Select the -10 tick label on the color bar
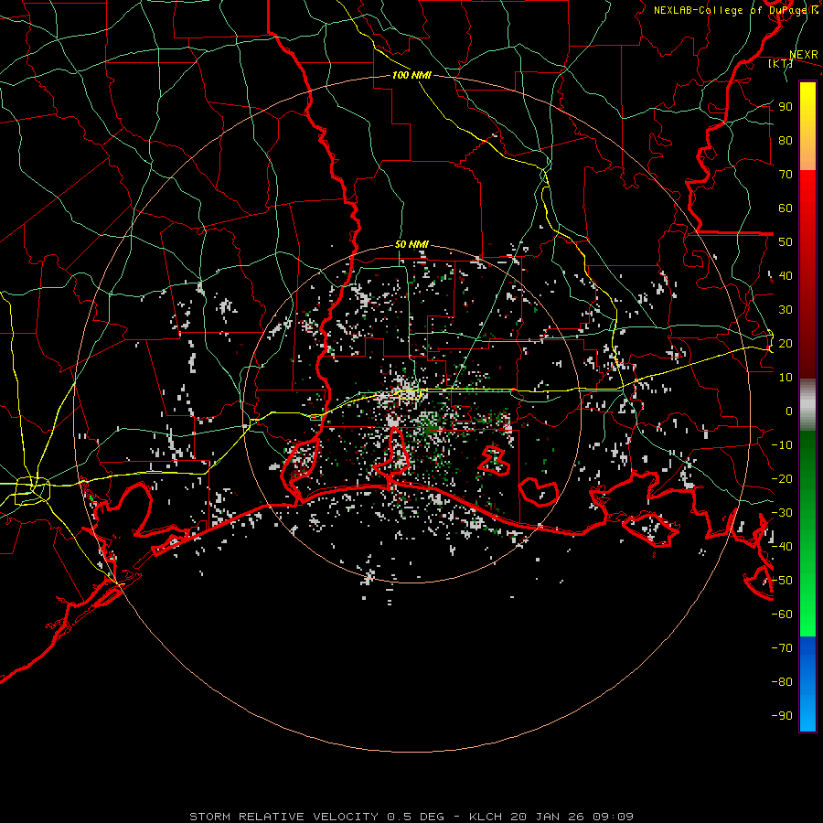The height and width of the screenshot is (823, 823). click(x=782, y=445)
